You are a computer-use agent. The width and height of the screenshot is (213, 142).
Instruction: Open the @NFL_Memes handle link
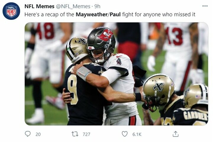tap(73, 7)
